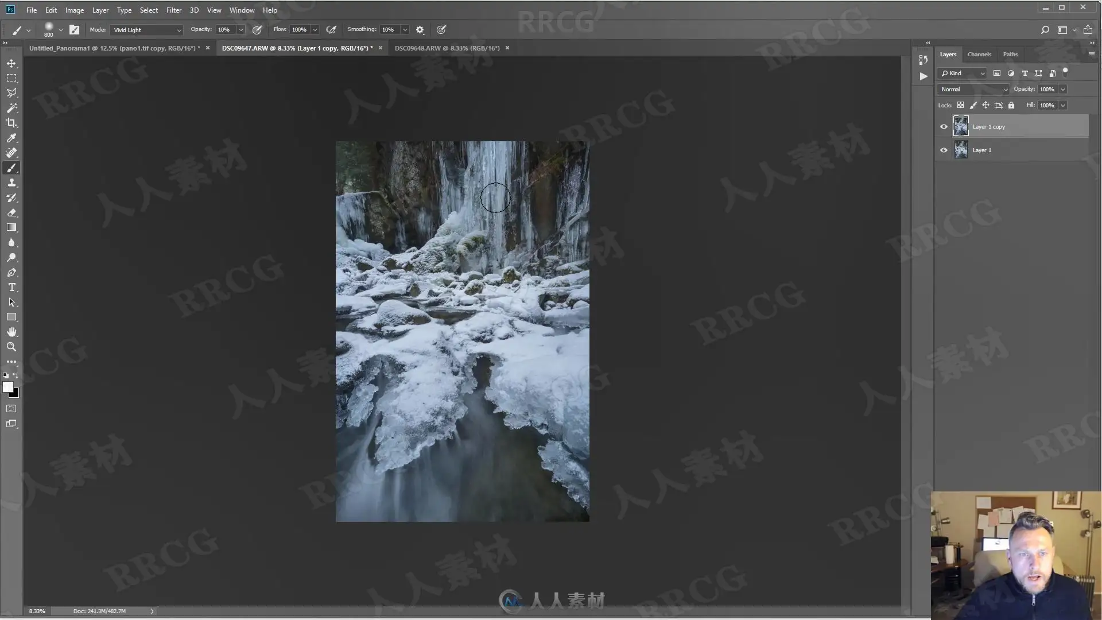The width and height of the screenshot is (1102, 620).
Task: Select the Zoom tool
Action: coord(11,347)
